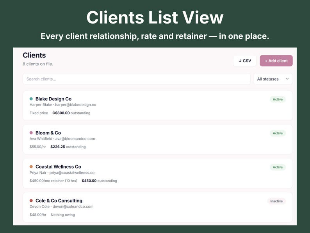Click ava@bloomandco.com contact line
Screen dimensions: 310x233
(x=62, y=139)
